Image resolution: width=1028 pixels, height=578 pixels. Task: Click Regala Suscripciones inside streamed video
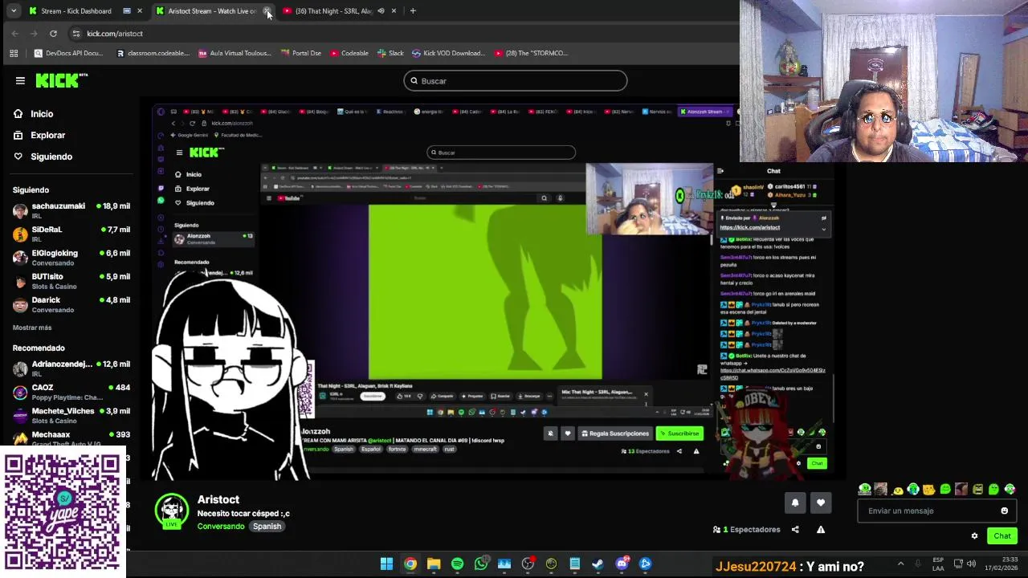[x=615, y=433]
